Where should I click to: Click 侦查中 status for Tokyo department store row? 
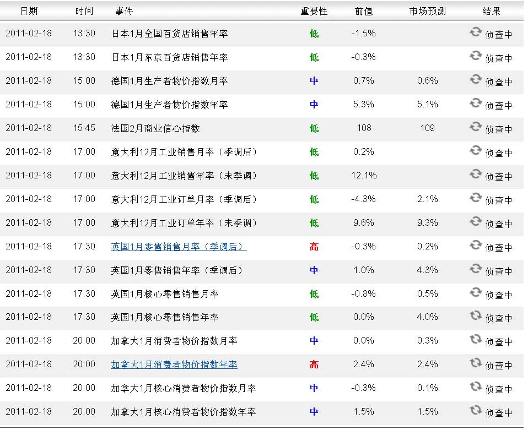pos(499,58)
